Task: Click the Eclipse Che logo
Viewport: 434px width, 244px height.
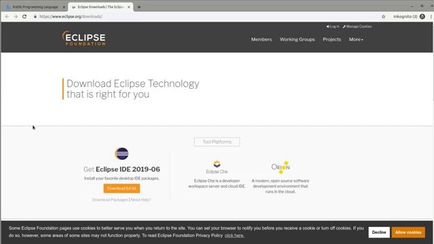Action: pyautogui.click(x=217, y=167)
